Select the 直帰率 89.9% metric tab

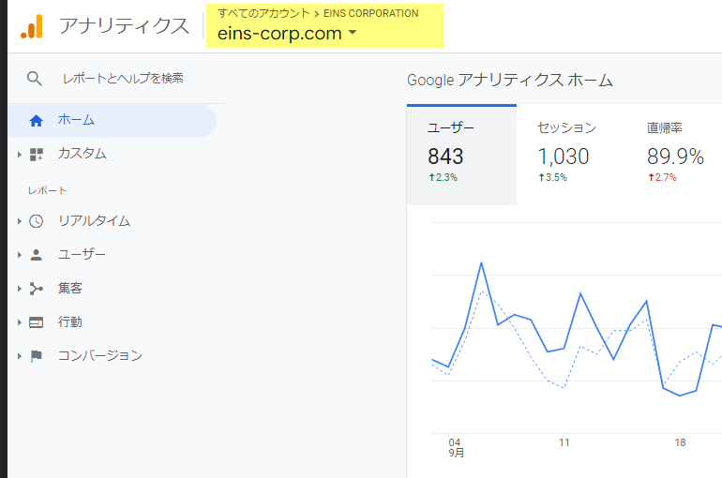coord(674,155)
